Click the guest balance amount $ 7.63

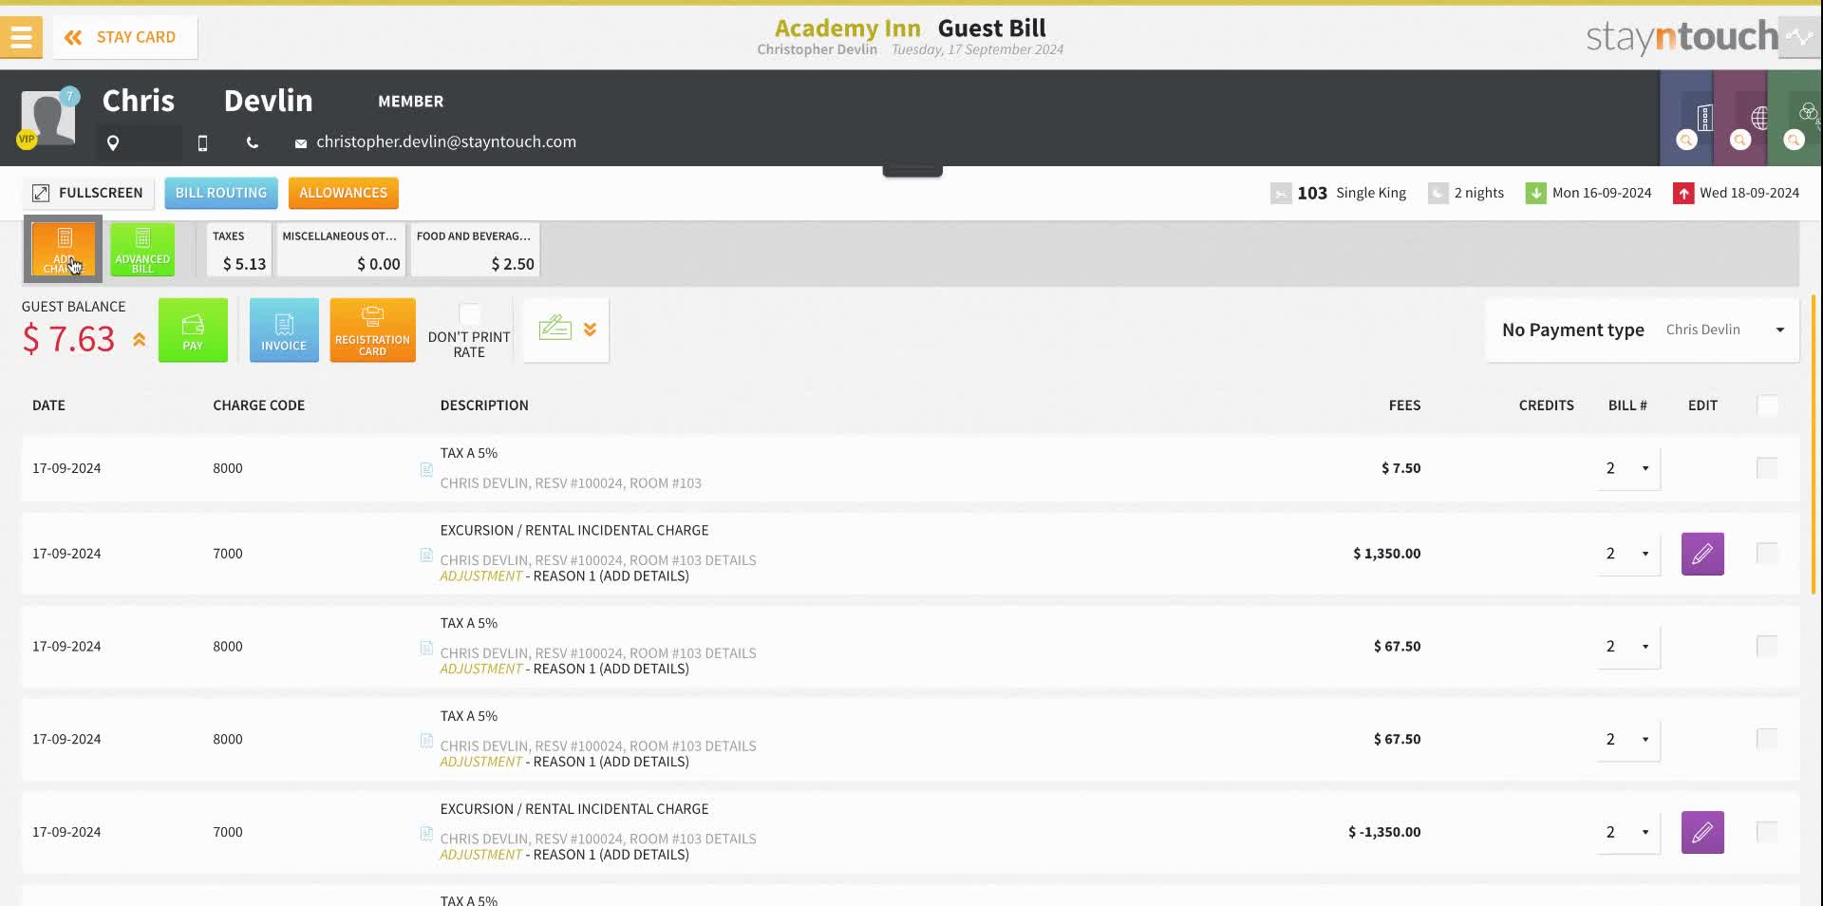pos(68,339)
